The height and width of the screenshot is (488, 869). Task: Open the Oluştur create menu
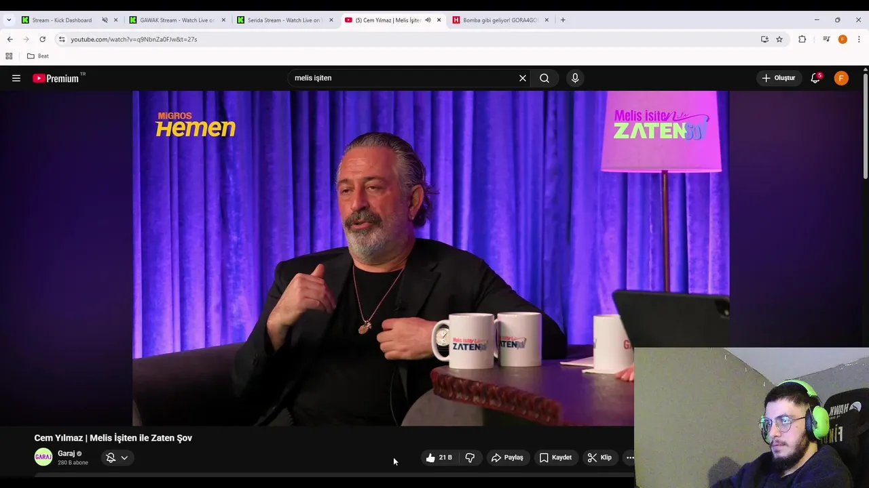(779, 78)
